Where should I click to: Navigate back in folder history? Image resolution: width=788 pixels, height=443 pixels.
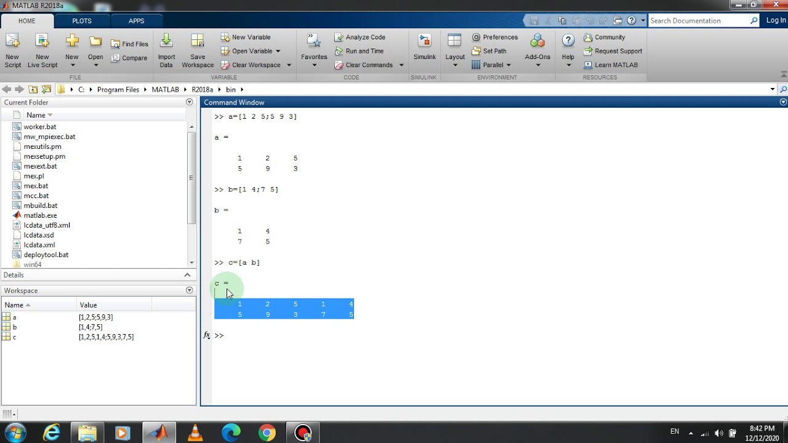[x=7, y=89]
